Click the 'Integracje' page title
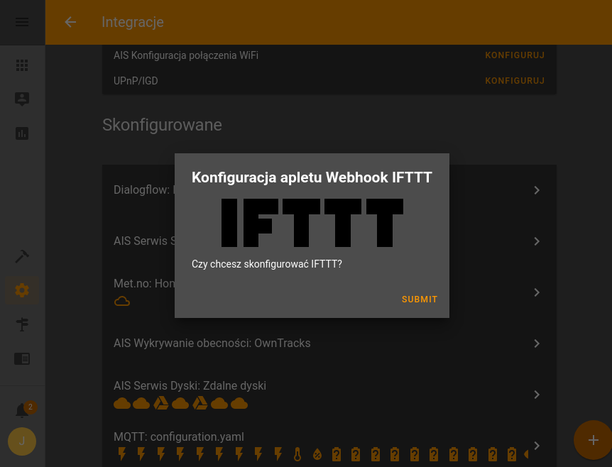 pos(133,22)
